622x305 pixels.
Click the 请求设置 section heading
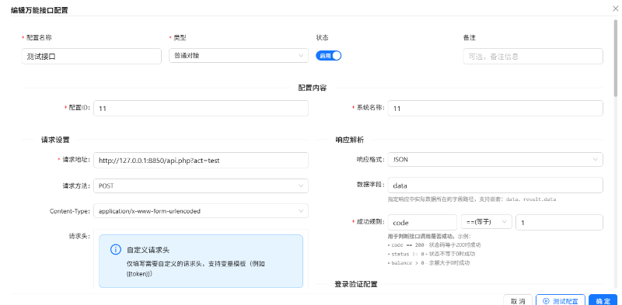tap(55, 140)
